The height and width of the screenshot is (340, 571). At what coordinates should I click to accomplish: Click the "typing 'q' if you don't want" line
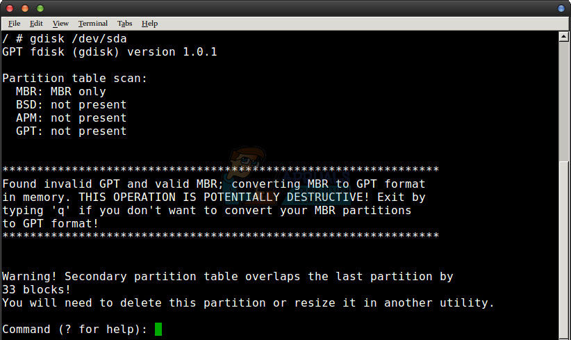point(206,210)
